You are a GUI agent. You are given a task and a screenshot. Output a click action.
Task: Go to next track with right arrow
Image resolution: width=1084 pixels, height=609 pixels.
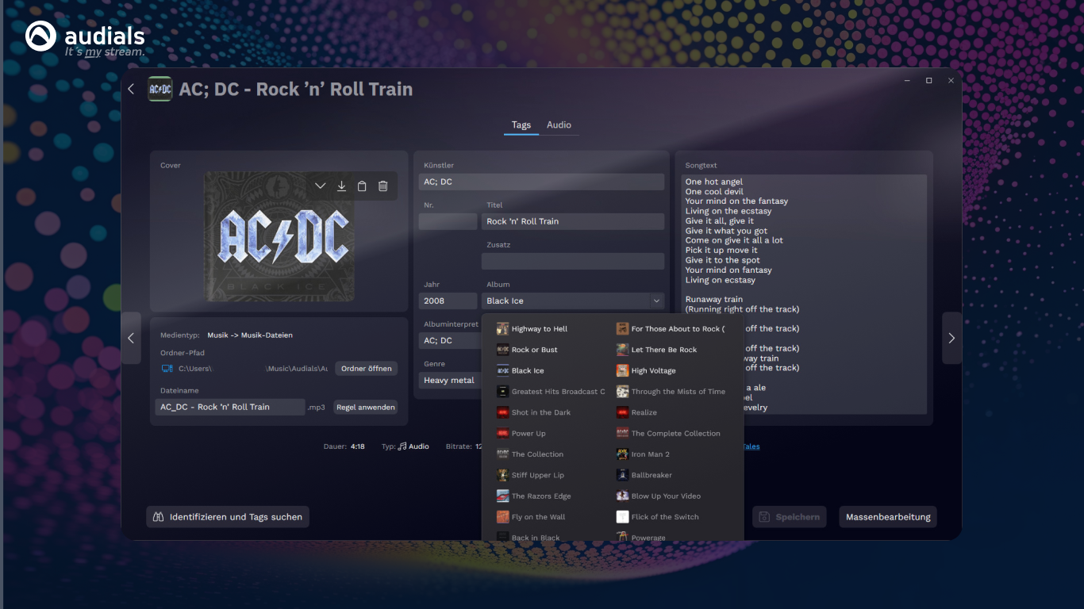[x=951, y=338]
